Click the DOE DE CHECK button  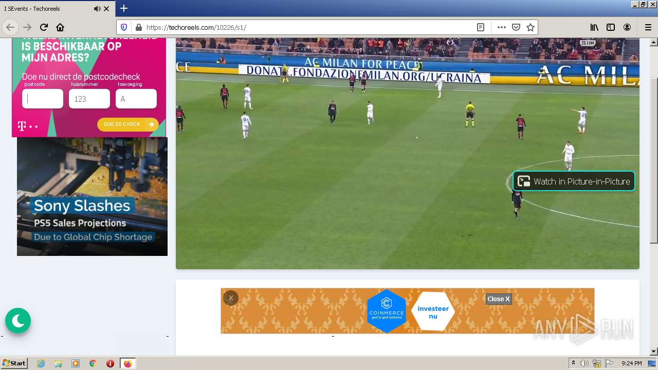click(x=128, y=124)
